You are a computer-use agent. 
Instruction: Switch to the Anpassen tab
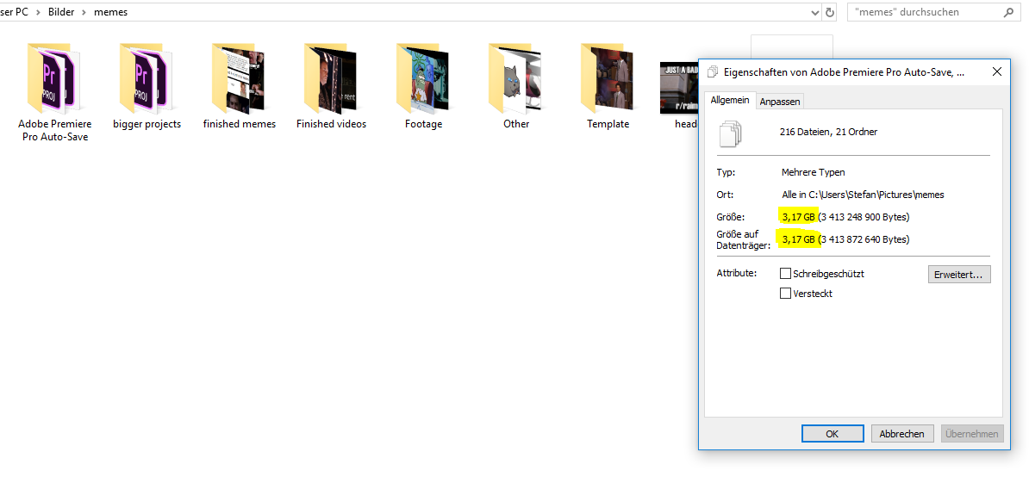click(x=780, y=101)
